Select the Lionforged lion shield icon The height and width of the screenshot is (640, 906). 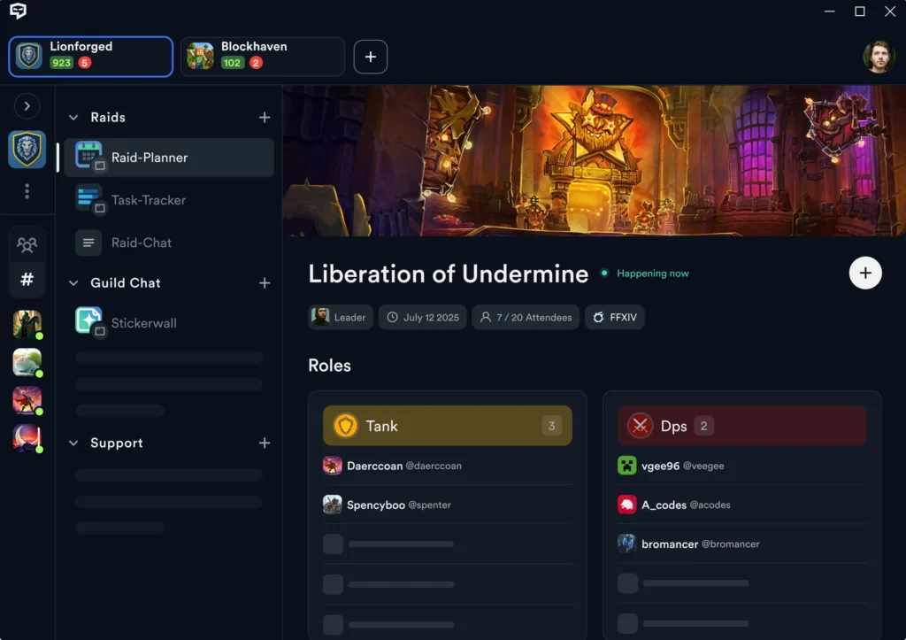coord(27,150)
